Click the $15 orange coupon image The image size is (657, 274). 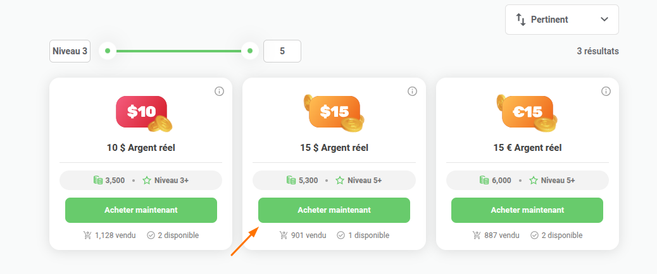pos(334,114)
